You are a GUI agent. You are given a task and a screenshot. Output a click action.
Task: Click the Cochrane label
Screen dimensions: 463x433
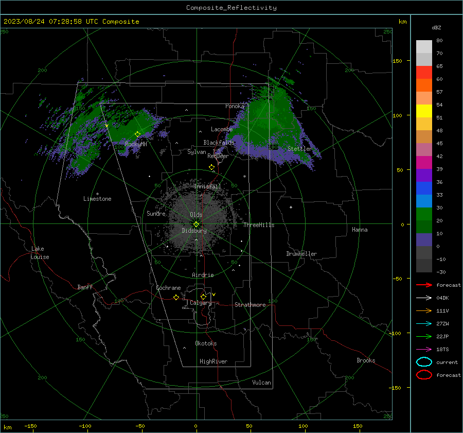click(x=168, y=288)
